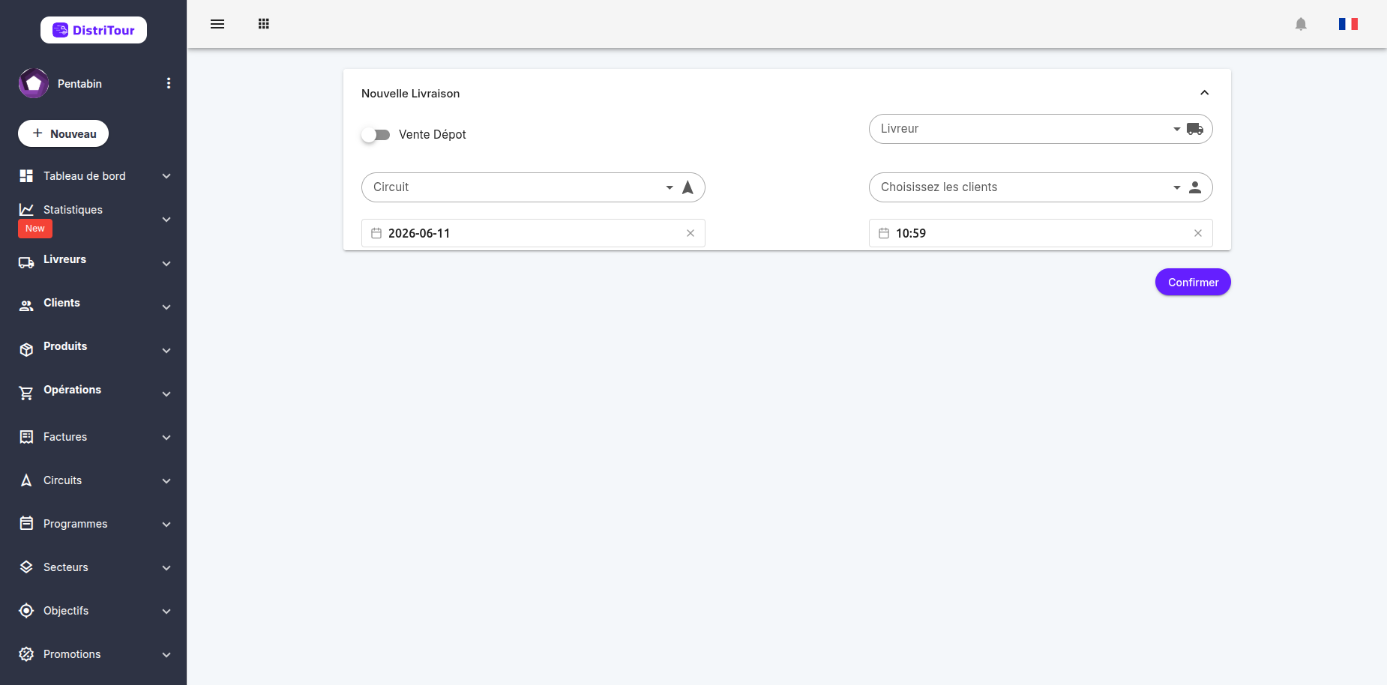1387x685 pixels.
Task: Click the Nouveau button
Action: [x=64, y=133]
